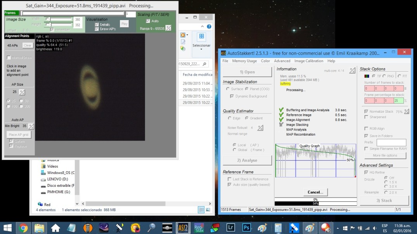Click the Min Bright plus/minus adjuster icon
Viewport: 417px width, 234px height.
pyautogui.click(x=31, y=126)
